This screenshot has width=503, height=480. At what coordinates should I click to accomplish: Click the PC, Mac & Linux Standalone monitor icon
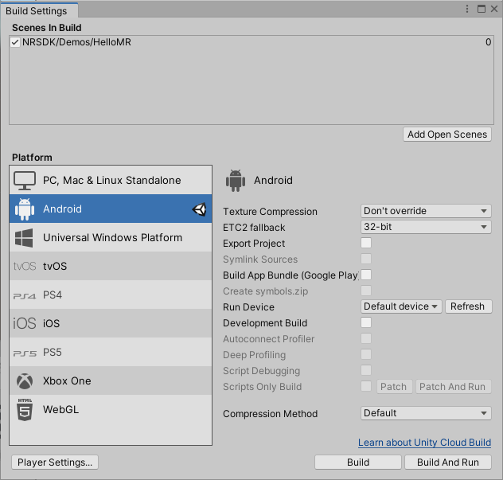pos(25,181)
